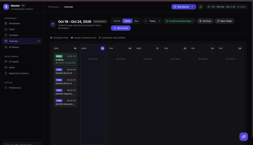Open the floating AI sparkle assistant button
Screen dimensions: 253x145
[x=244, y=137]
